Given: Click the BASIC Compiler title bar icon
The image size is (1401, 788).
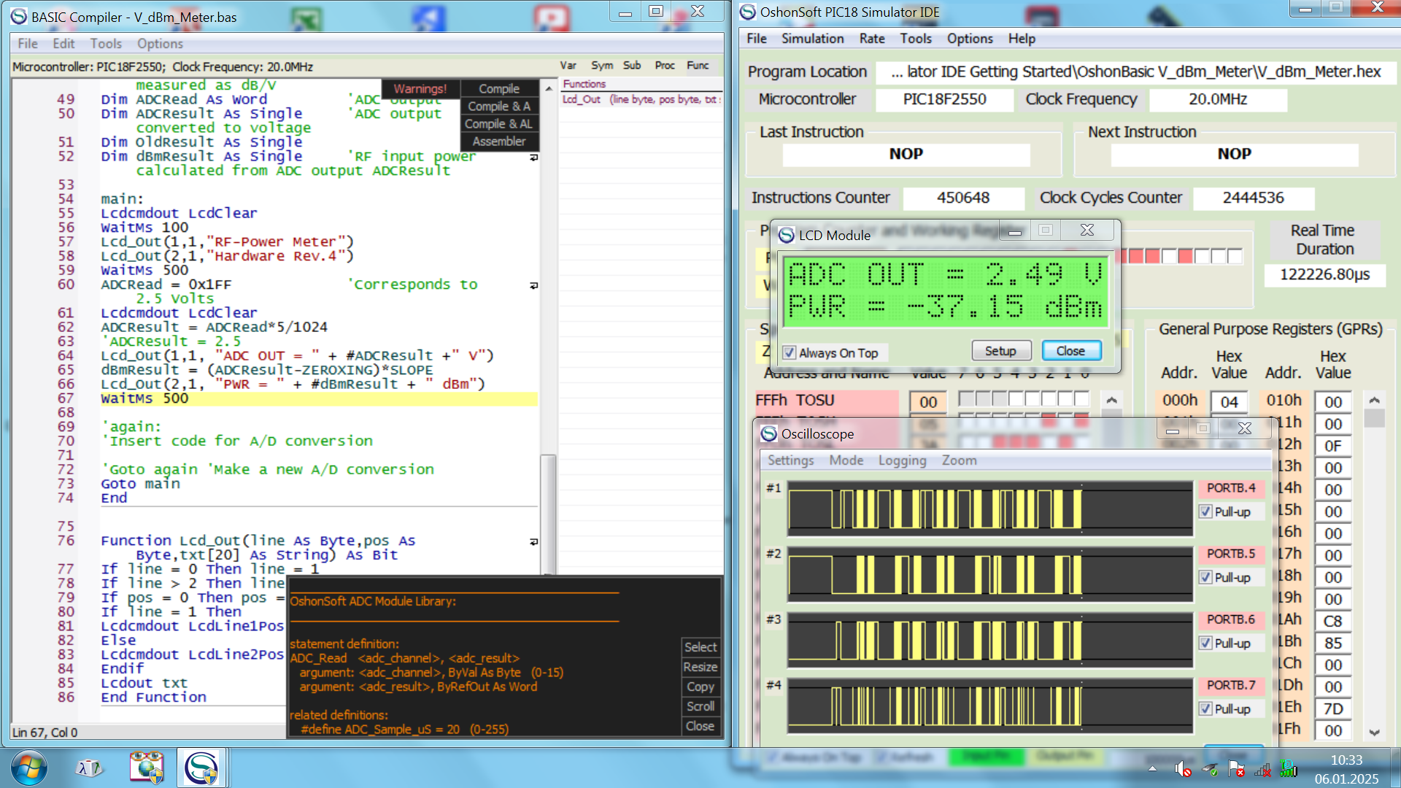Looking at the screenshot, I should 19,16.
